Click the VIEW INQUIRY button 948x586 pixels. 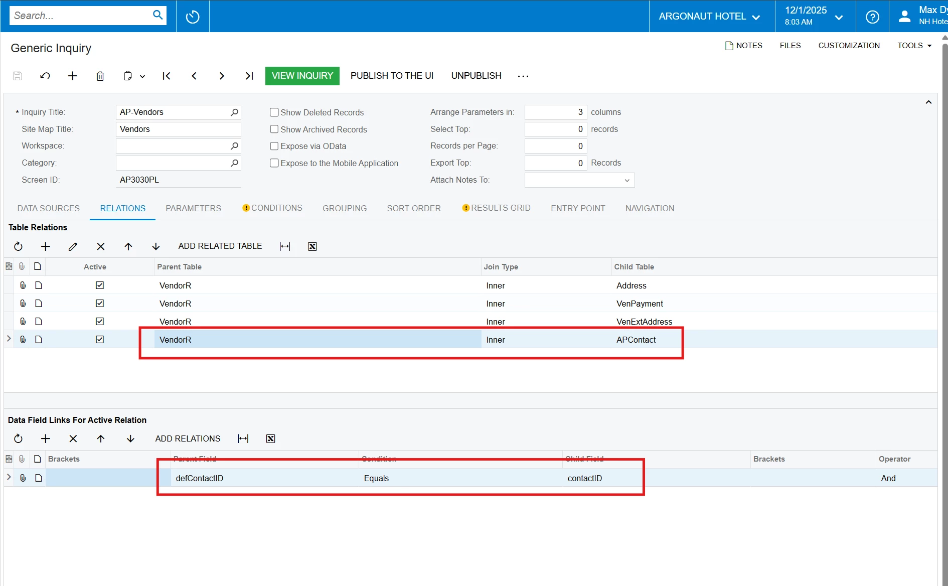(x=302, y=76)
